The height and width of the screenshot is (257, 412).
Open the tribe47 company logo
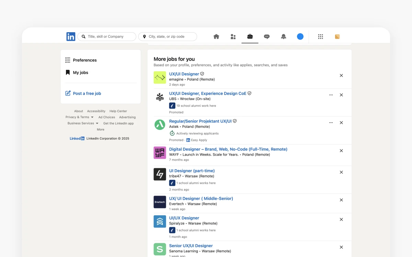point(160,174)
